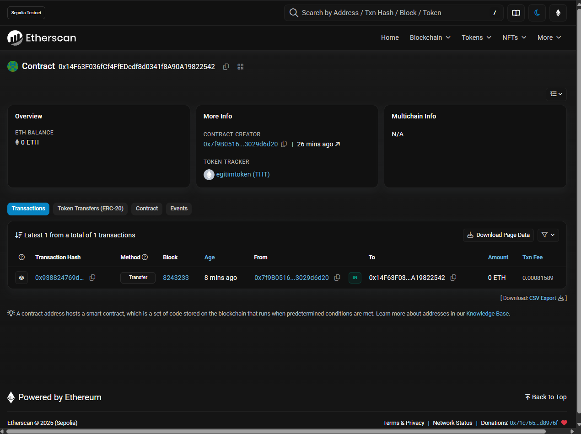The height and width of the screenshot is (434, 581).
Task: Click Back to Top
Action: tap(546, 397)
